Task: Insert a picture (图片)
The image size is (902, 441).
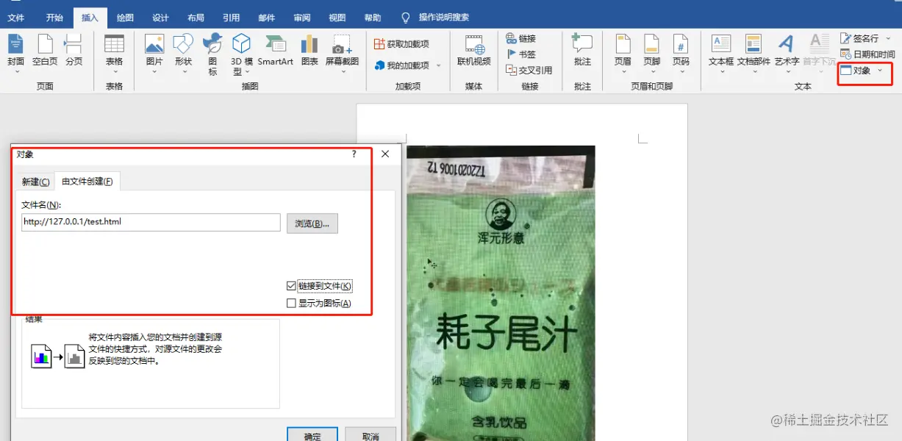Action: [154, 52]
